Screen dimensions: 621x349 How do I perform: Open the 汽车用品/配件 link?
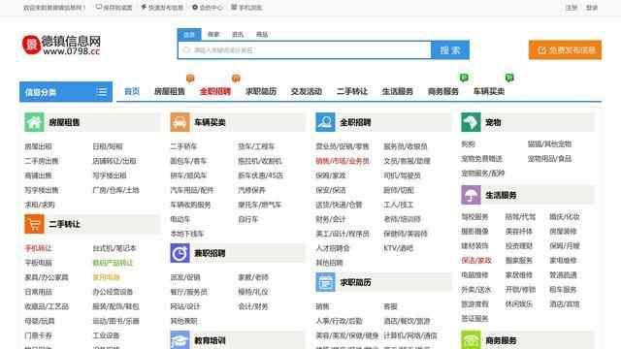[192, 190]
